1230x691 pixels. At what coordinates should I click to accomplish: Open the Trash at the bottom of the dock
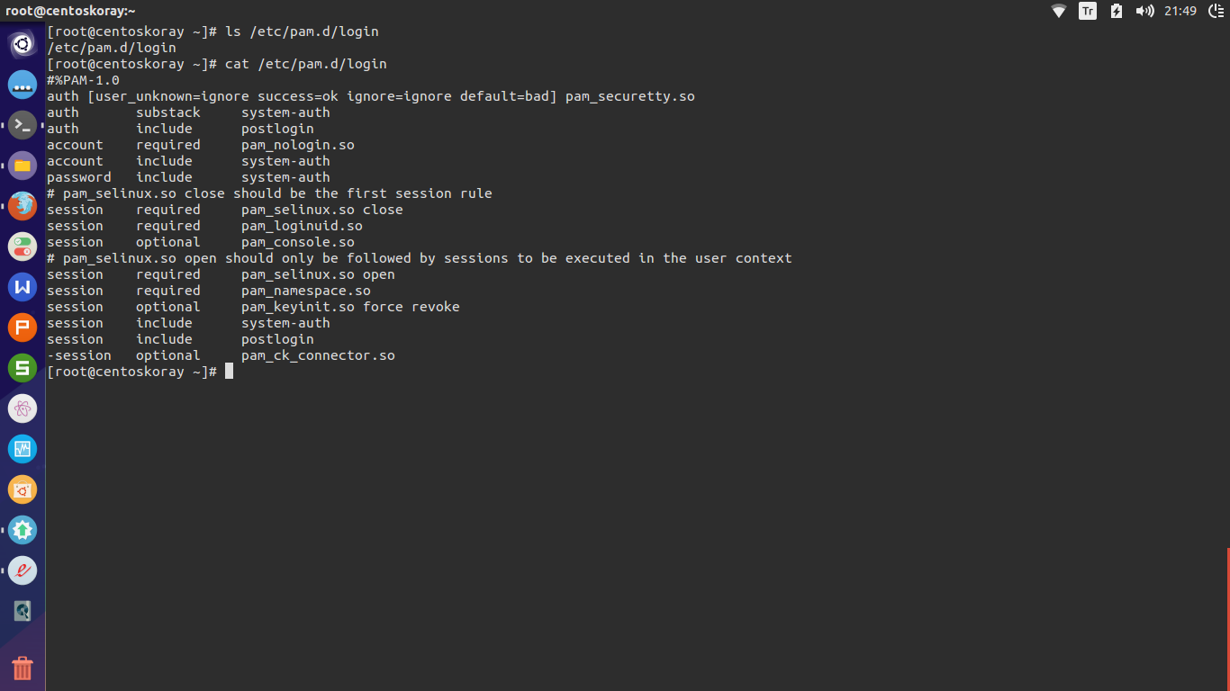point(23,669)
